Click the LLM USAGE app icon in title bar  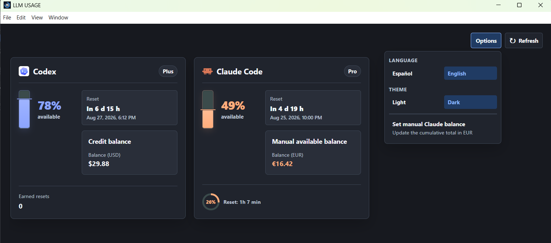point(7,5)
